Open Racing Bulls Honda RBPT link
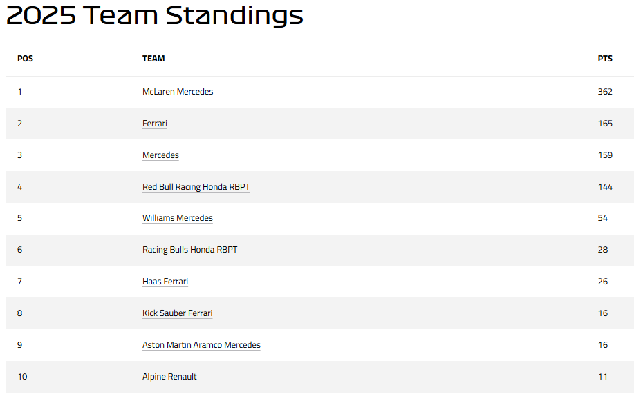Screen dimensions: 634x394 (189, 250)
